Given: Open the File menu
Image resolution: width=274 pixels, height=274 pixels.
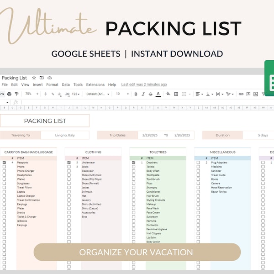Looking at the screenshot, I should (5, 84).
